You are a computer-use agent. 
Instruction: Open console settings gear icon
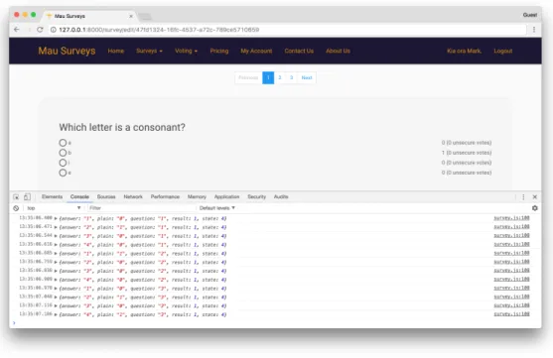coord(535,208)
